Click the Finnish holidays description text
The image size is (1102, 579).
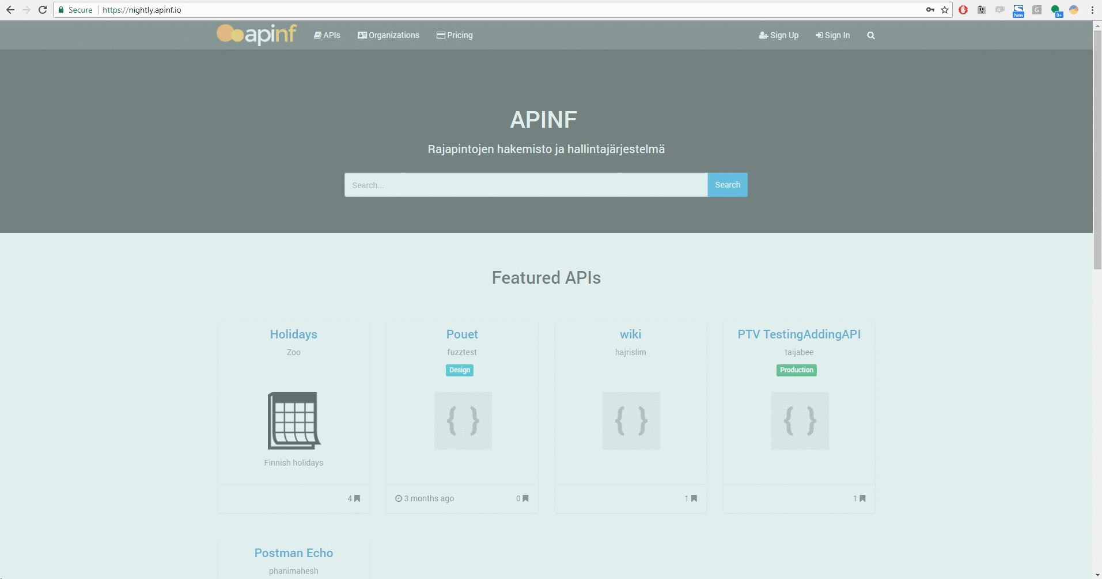(x=294, y=463)
